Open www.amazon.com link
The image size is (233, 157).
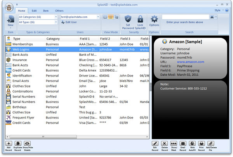pyautogui.click(x=191, y=62)
